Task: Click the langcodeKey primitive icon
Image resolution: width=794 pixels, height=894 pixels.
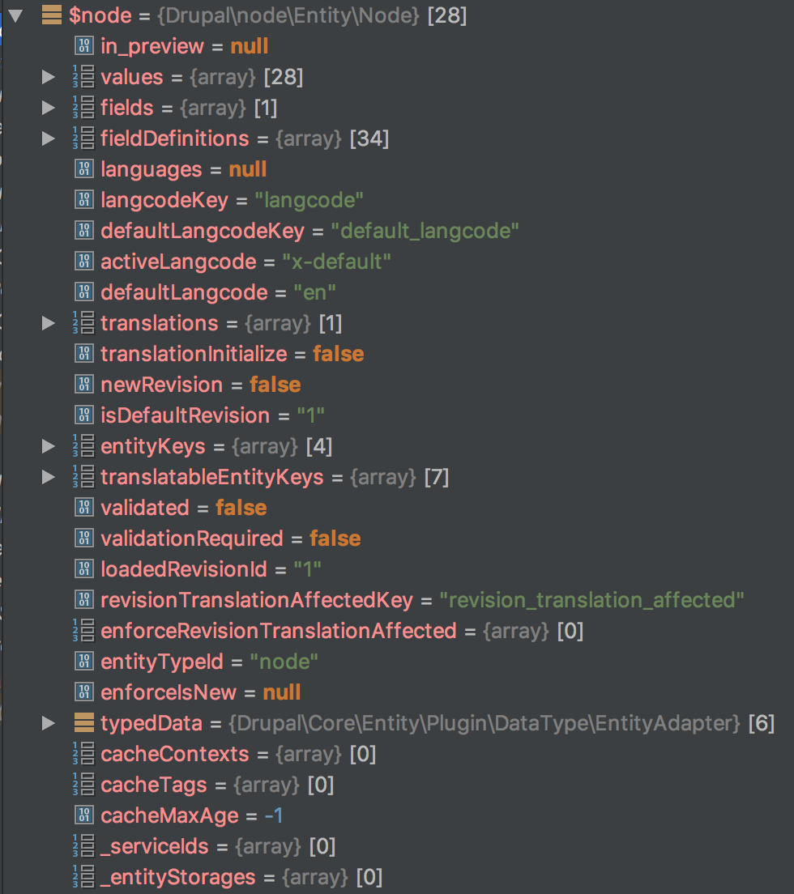Action: click(83, 200)
